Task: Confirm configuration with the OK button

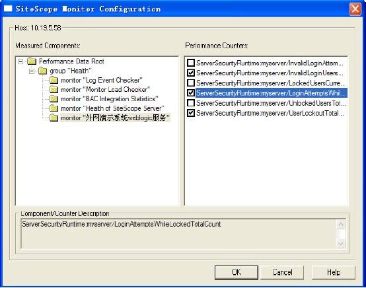Action: coord(237,272)
